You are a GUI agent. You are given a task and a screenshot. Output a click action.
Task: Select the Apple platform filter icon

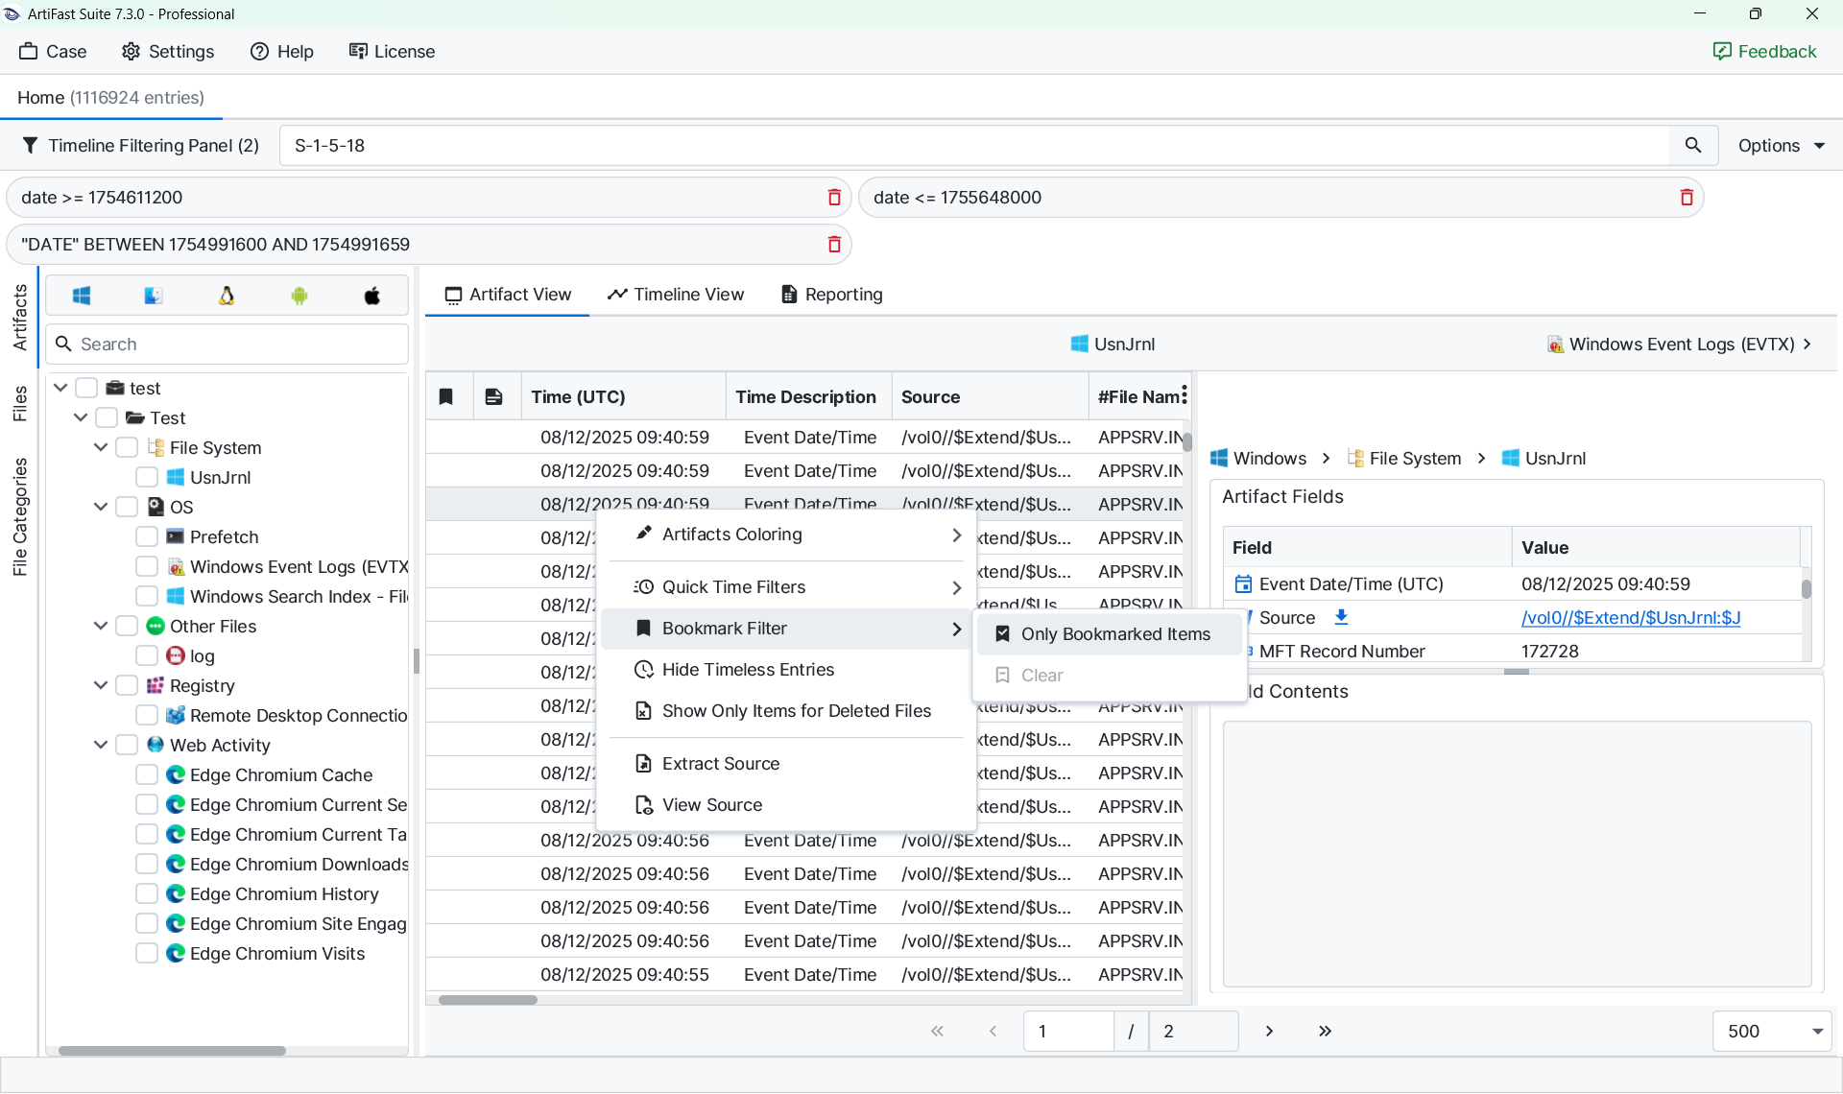pyautogui.click(x=372, y=296)
